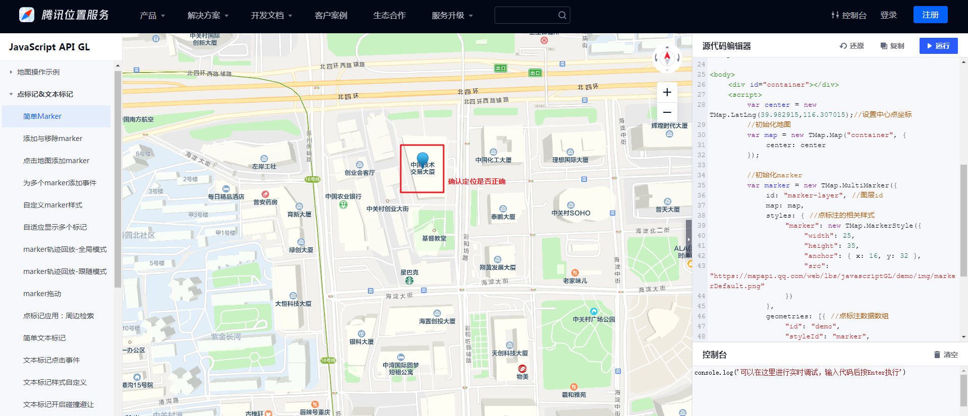Open the 生态合作 menu item

390,16
